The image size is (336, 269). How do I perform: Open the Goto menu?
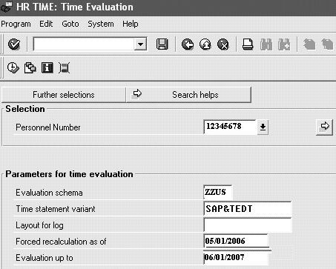coord(70,24)
